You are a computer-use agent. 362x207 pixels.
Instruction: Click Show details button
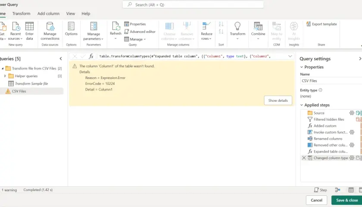click(x=278, y=100)
